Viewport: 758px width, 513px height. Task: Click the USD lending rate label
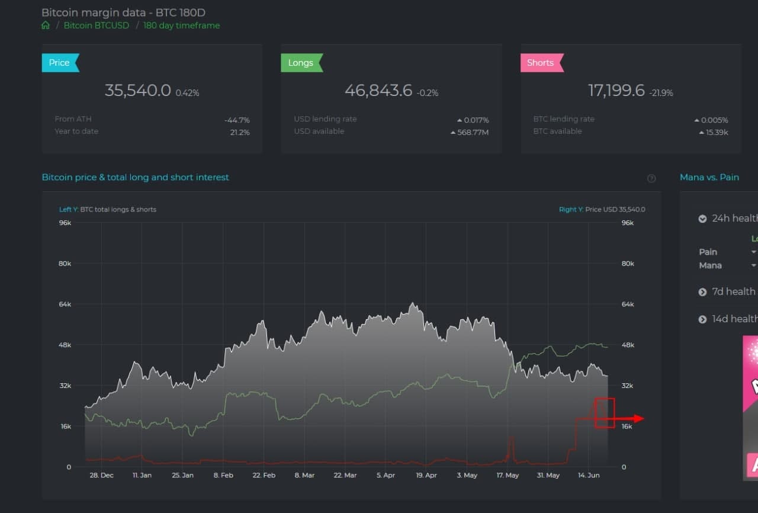(325, 119)
